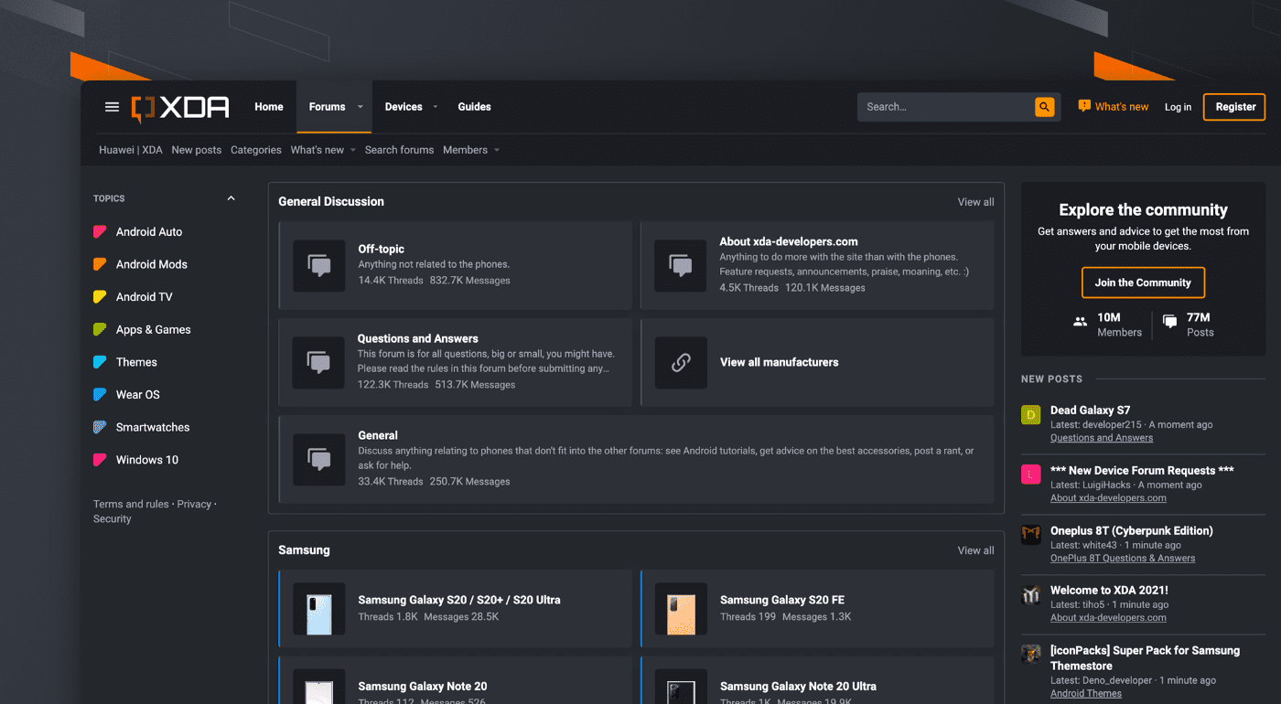Open the Dead Galaxy S7 thread
Viewport: 1281px width, 704px height.
[x=1090, y=411]
